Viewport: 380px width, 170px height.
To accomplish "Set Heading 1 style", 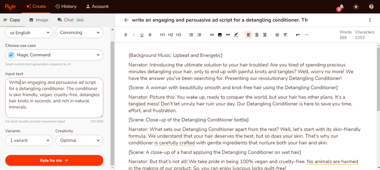I will [x=163, y=35].
